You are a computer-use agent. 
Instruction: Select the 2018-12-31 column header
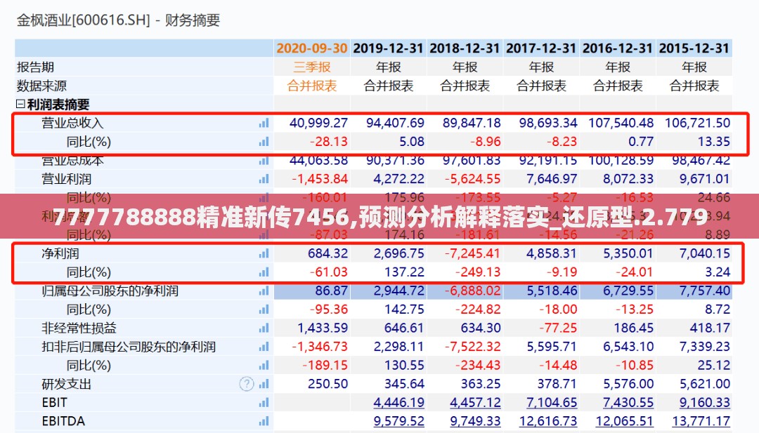coord(465,48)
